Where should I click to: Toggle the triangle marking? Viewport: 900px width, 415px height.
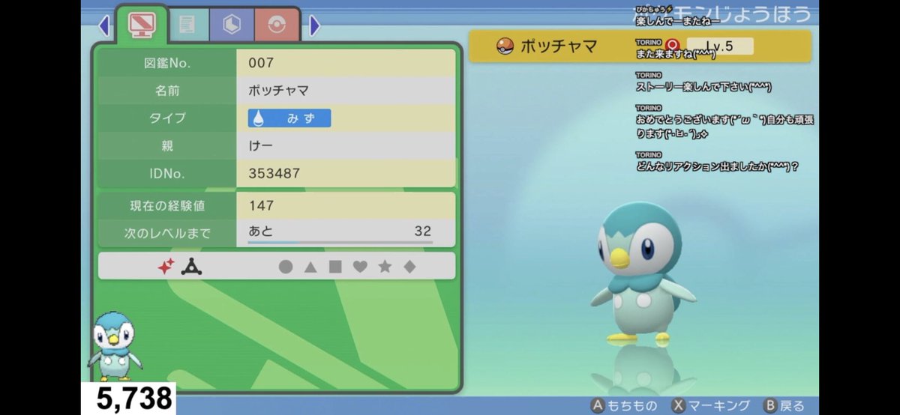click(x=310, y=267)
